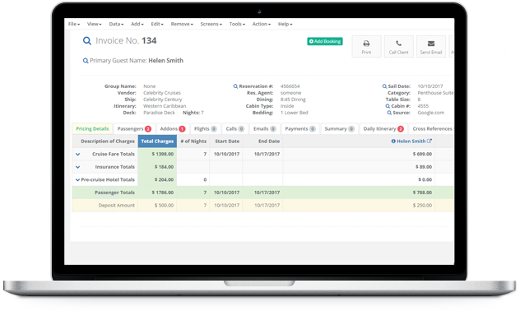Click the Penthouse Suite category value

pyautogui.click(x=435, y=93)
